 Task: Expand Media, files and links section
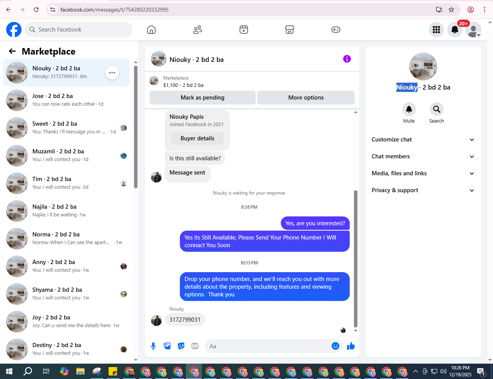(423, 173)
